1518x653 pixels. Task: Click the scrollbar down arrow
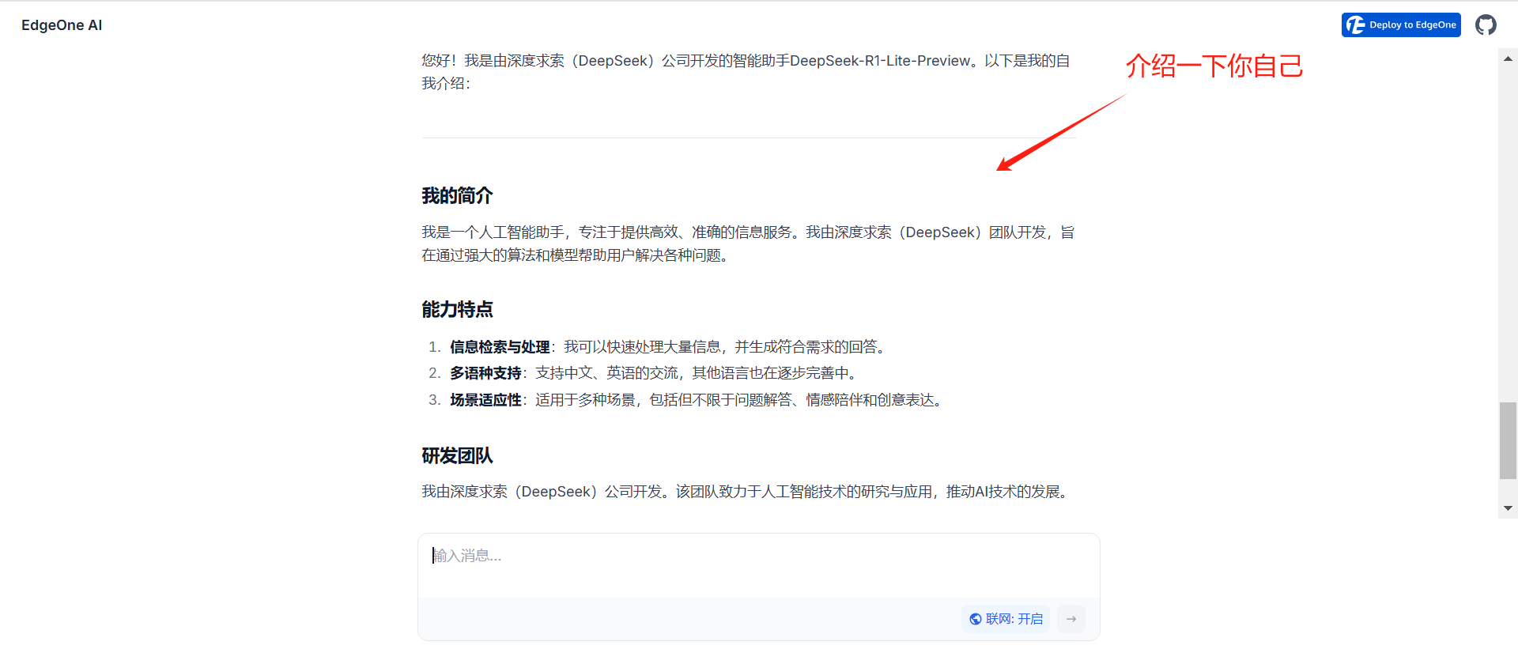tap(1508, 508)
